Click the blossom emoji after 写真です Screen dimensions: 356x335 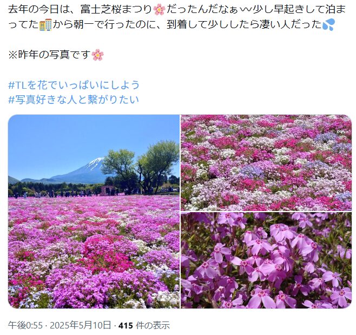point(98,55)
